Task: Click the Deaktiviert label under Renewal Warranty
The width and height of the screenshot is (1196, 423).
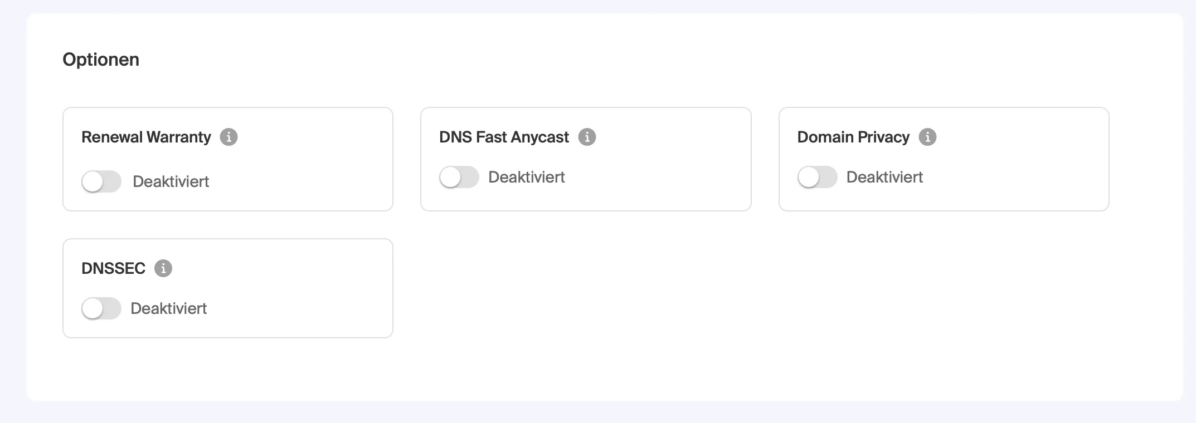Action: [171, 181]
